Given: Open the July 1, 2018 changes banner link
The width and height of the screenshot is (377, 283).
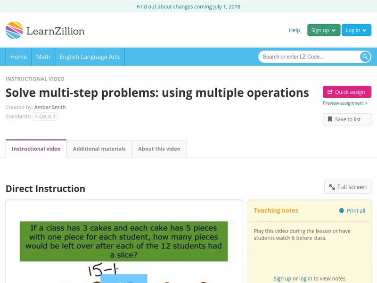Looking at the screenshot, I should pos(188,7).
